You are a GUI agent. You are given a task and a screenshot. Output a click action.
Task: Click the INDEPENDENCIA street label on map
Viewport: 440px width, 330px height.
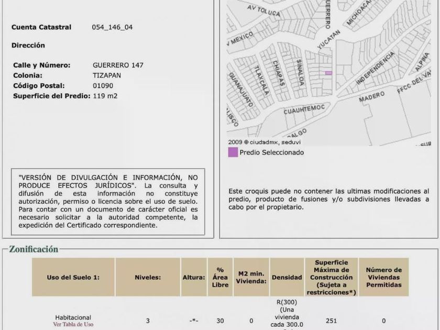[x=375, y=68]
